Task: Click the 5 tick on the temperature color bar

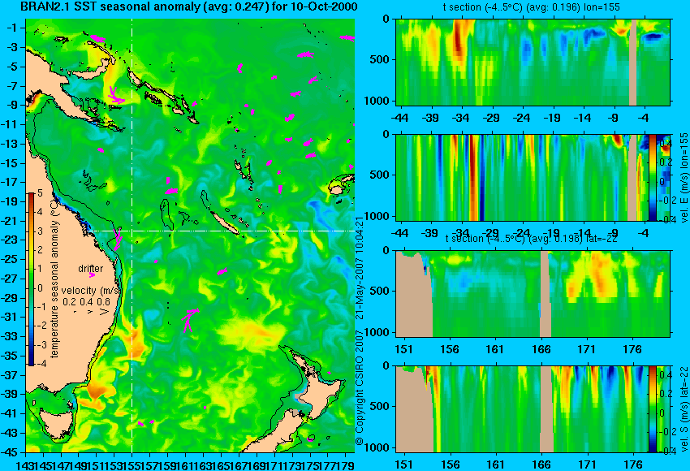Action: point(40,192)
